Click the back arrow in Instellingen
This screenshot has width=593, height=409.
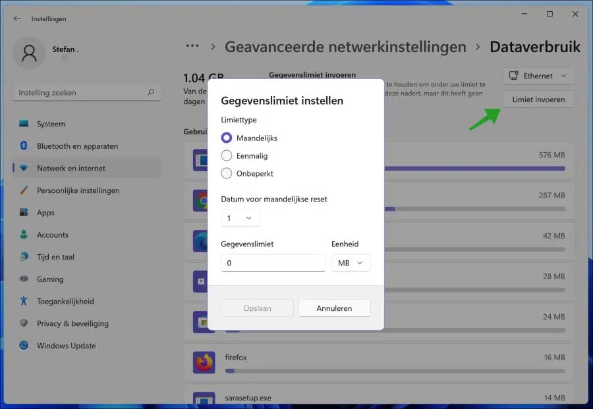pos(16,18)
